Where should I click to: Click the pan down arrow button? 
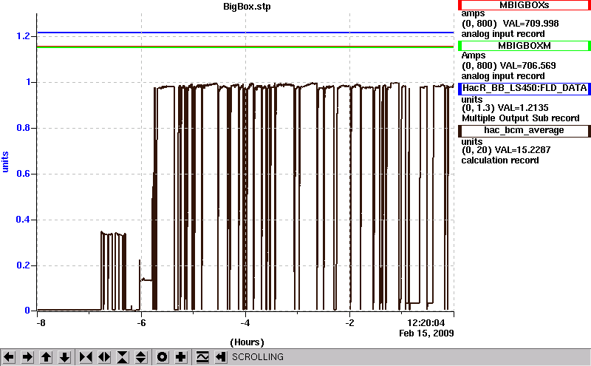coord(65,357)
